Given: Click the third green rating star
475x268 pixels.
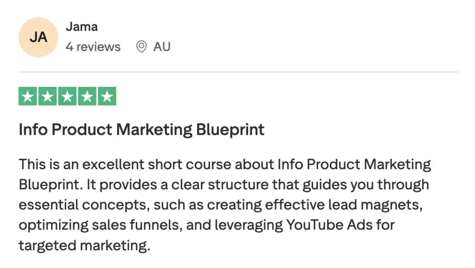Looking at the screenshot, I should point(67,97).
